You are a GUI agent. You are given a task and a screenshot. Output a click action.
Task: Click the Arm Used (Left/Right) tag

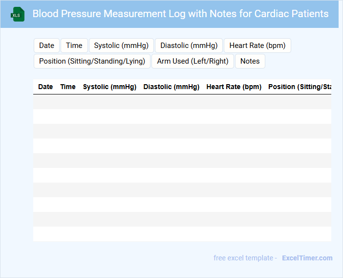click(x=193, y=61)
